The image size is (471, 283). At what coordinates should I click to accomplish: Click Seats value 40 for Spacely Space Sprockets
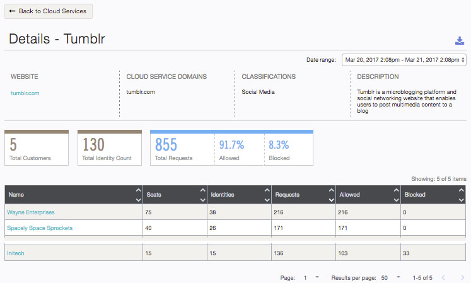click(x=148, y=228)
